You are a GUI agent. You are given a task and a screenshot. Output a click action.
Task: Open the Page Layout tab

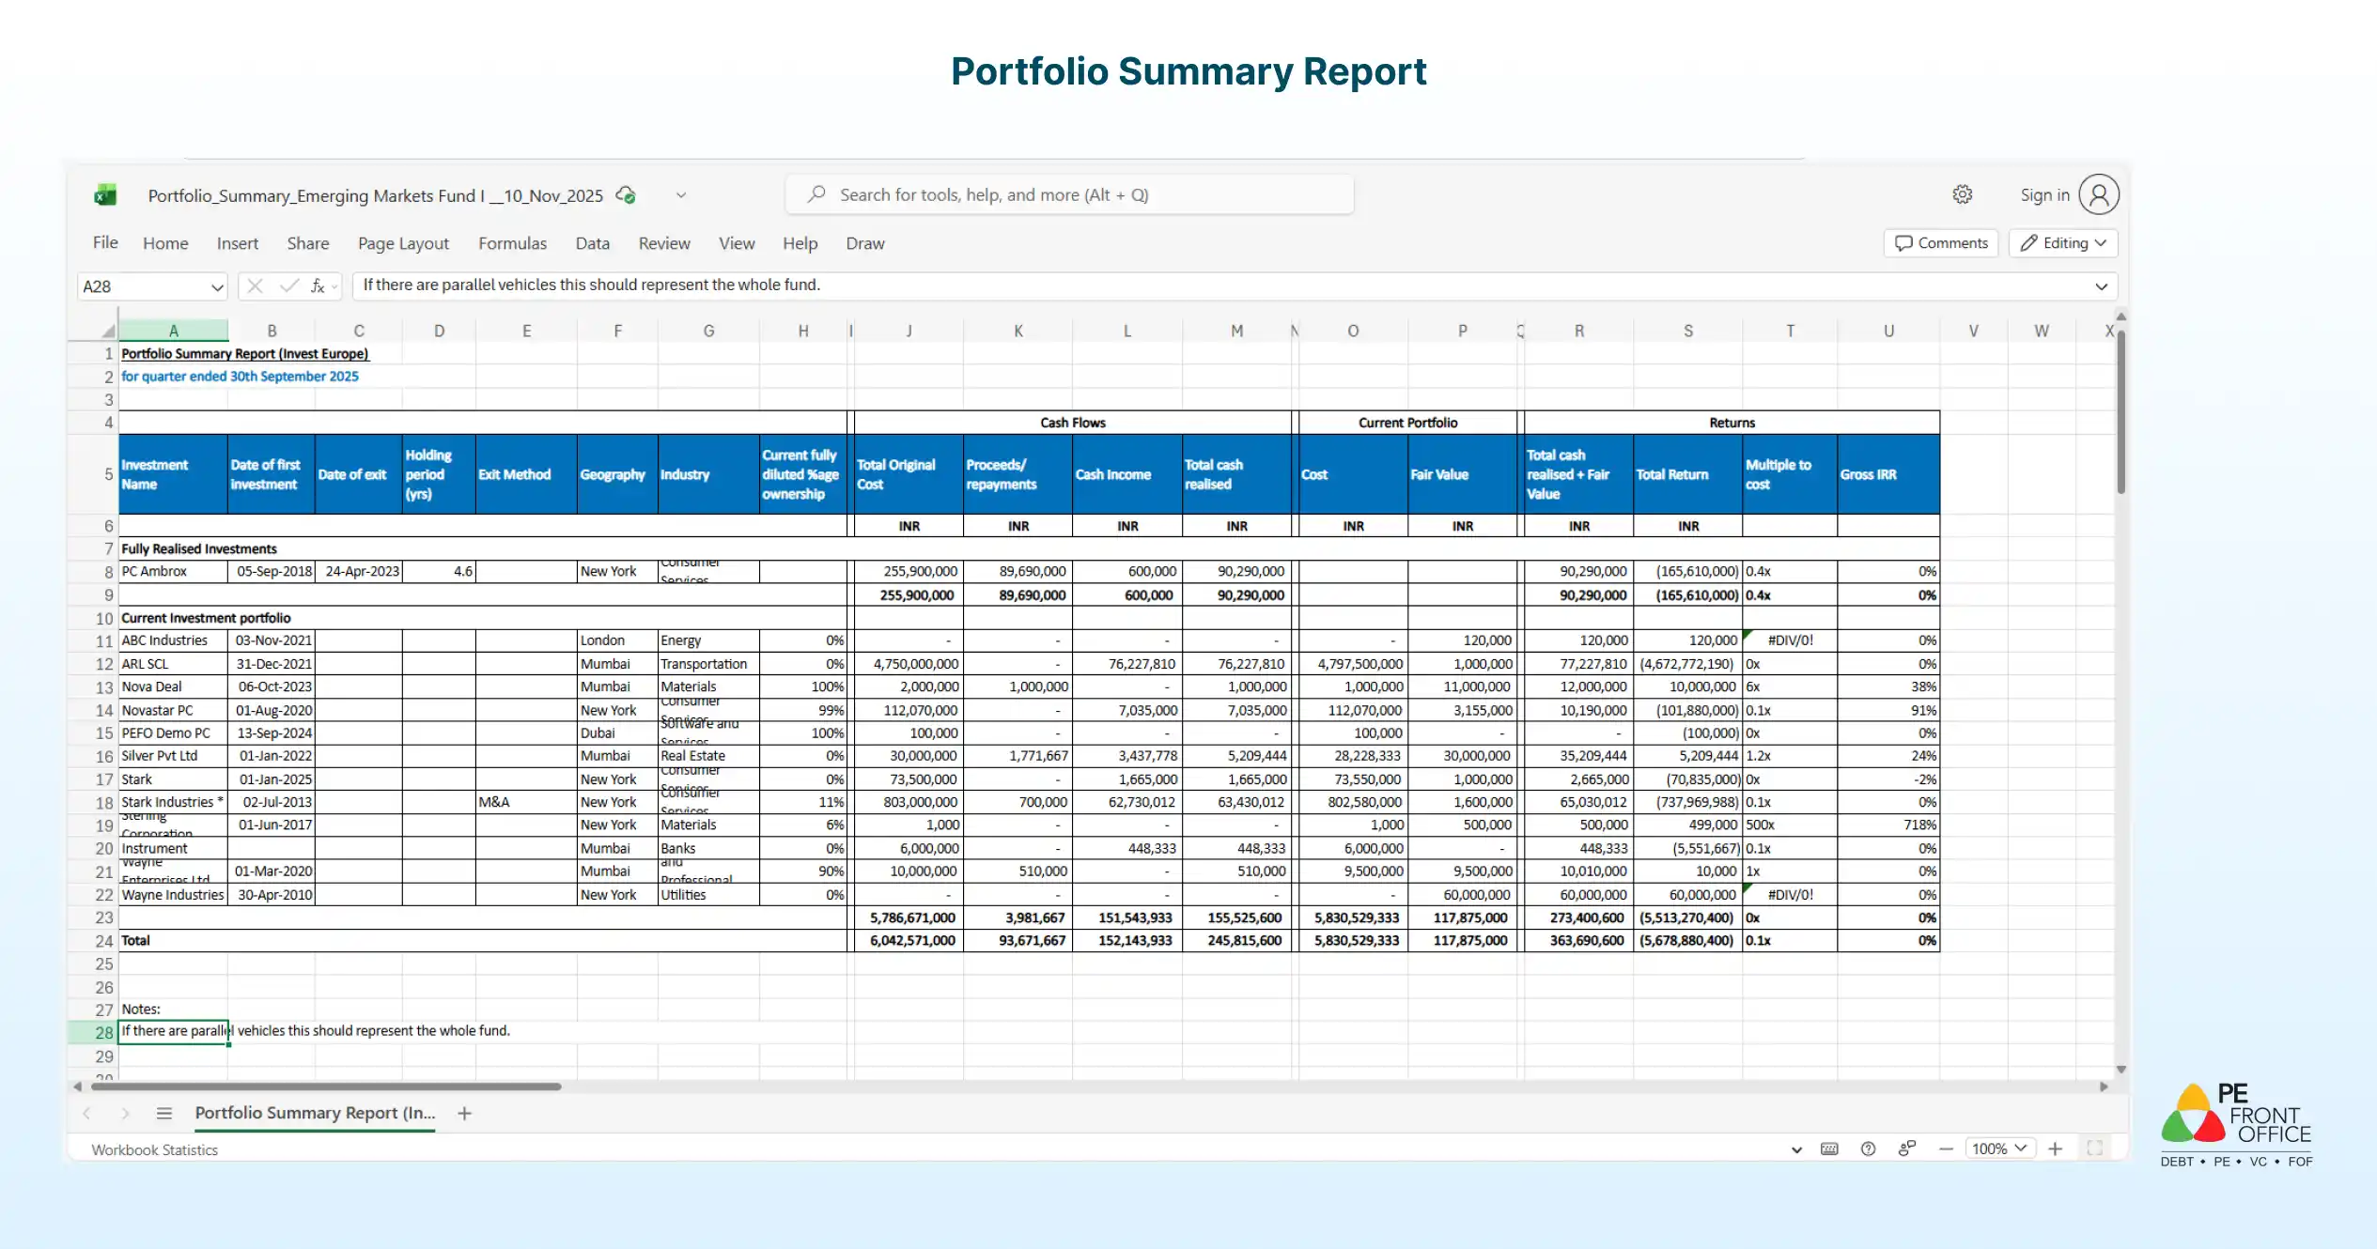[x=403, y=243]
